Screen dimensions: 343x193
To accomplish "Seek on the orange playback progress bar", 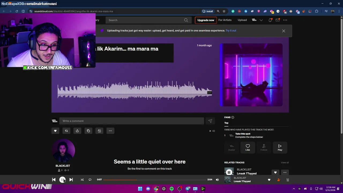I will (x=154, y=180).
